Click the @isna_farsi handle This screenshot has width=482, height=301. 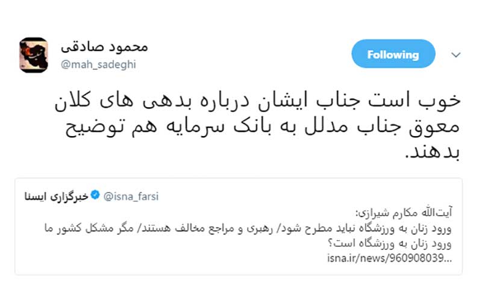coord(131,196)
